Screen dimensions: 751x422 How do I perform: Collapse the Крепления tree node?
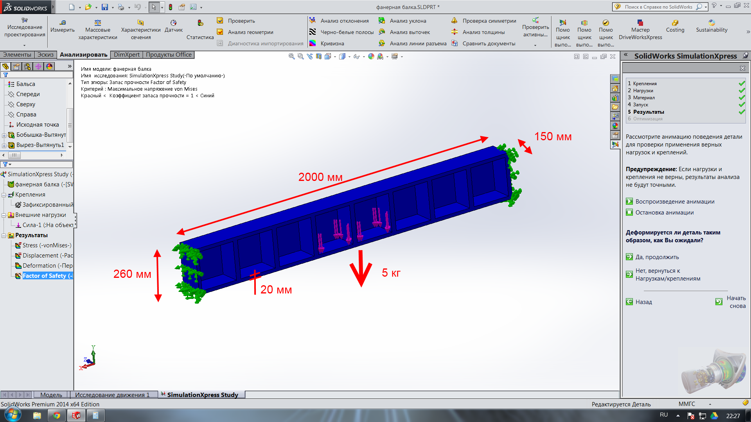coord(4,195)
